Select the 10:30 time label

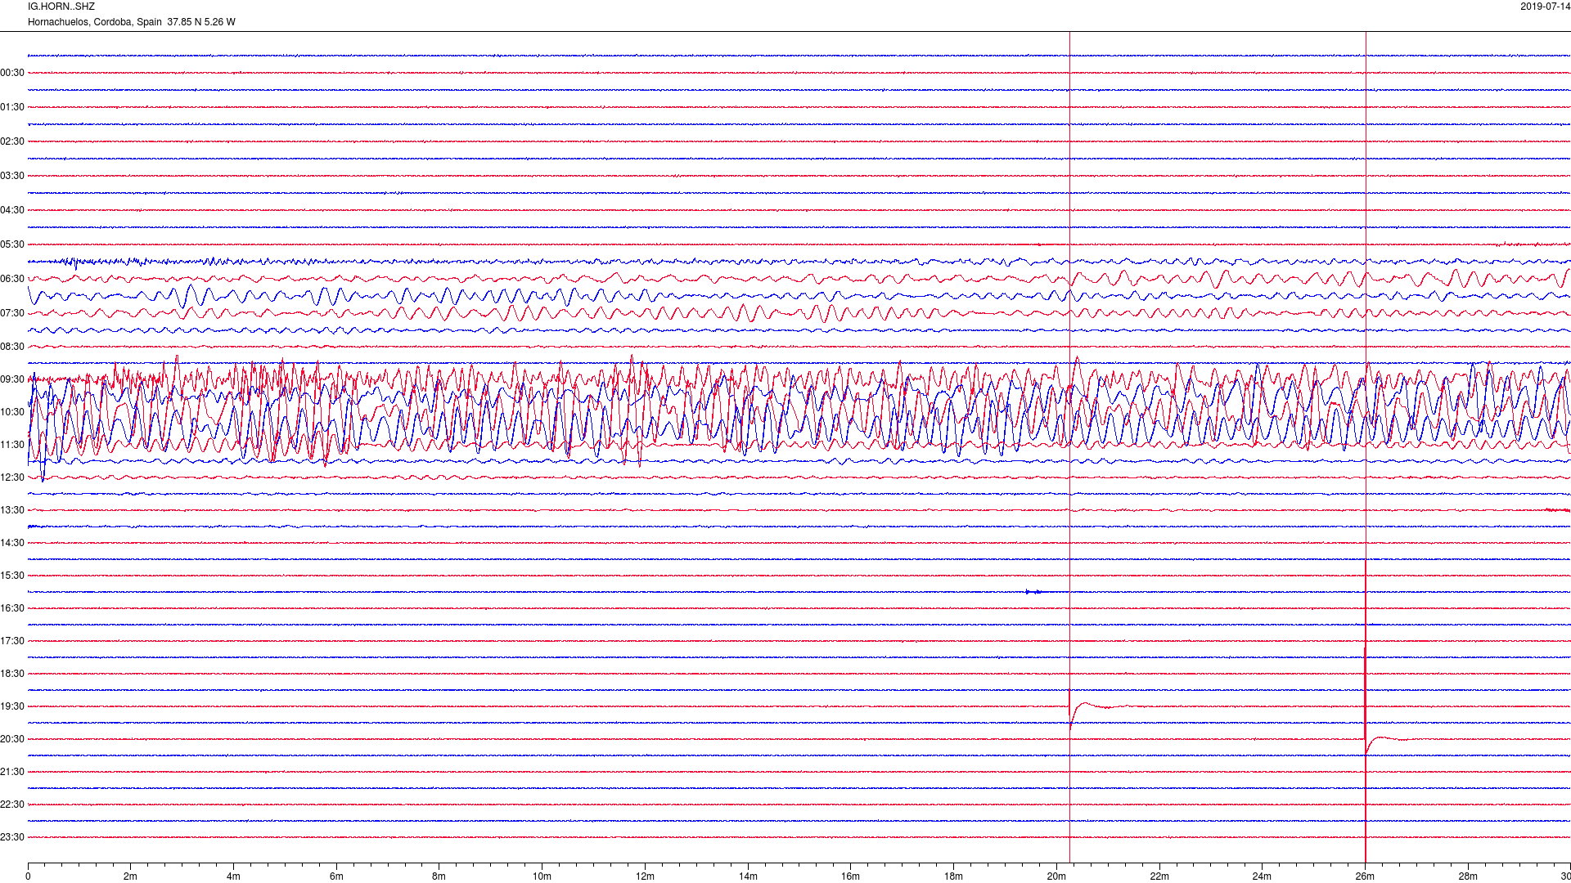pos(12,412)
